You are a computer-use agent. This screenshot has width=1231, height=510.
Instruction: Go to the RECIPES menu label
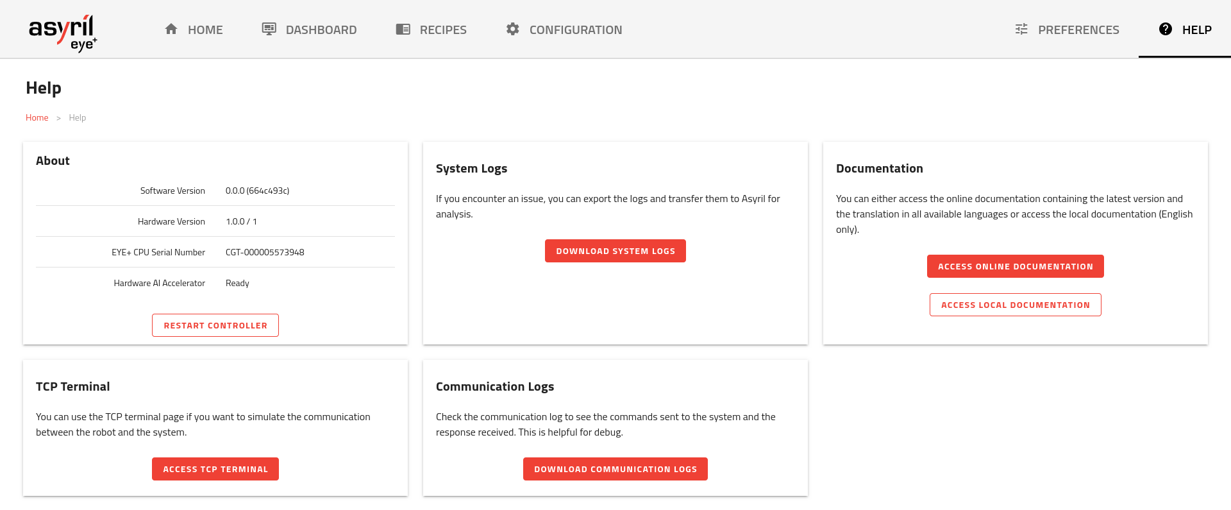443,30
